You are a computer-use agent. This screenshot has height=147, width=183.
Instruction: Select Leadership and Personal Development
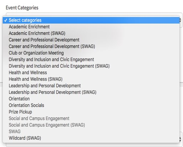91,86
